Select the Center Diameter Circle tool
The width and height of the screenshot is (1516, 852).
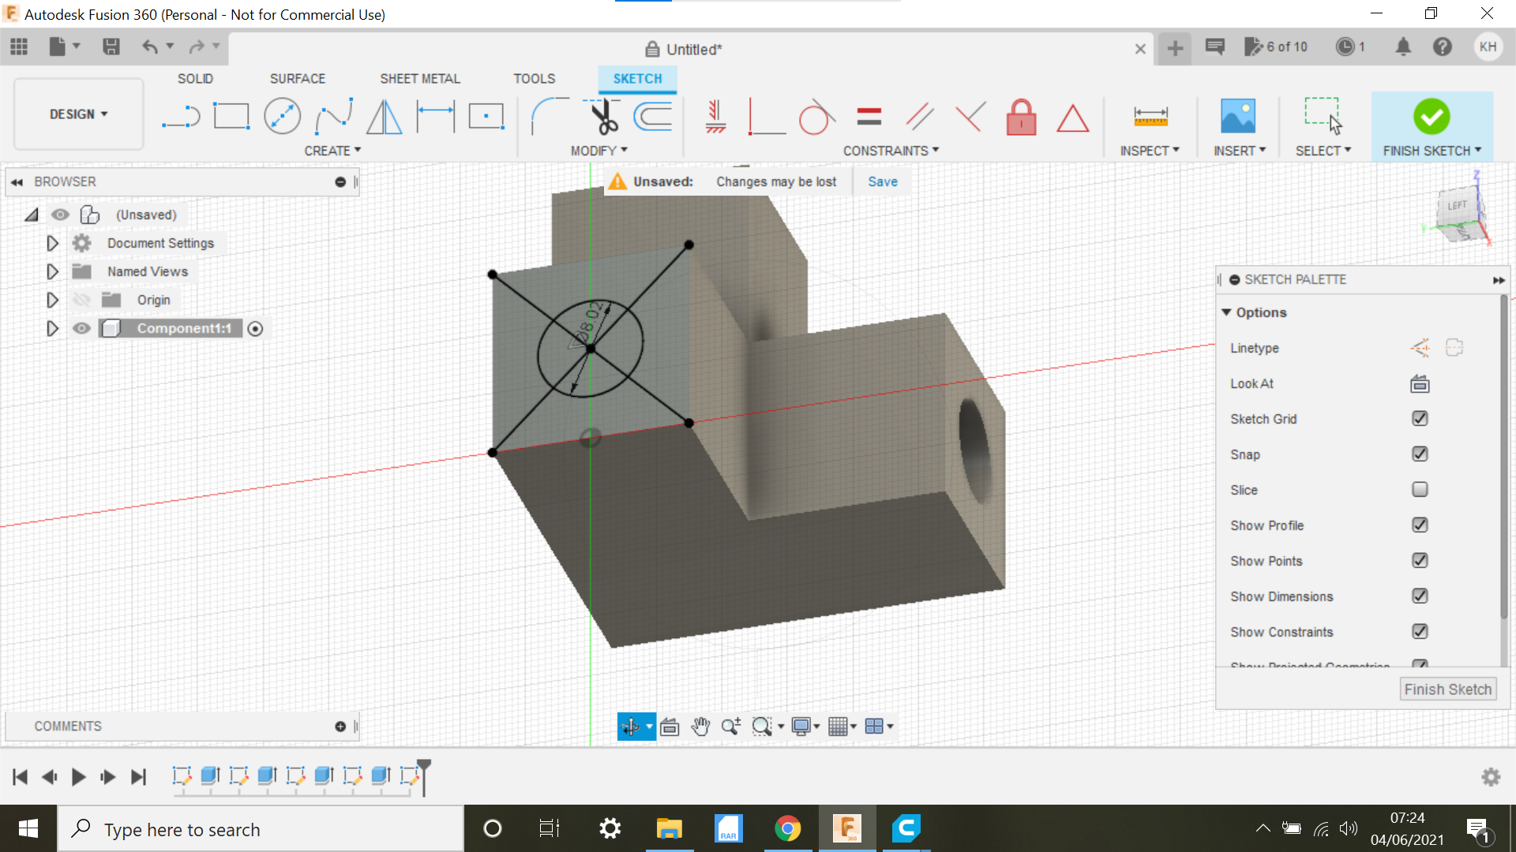coord(282,115)
